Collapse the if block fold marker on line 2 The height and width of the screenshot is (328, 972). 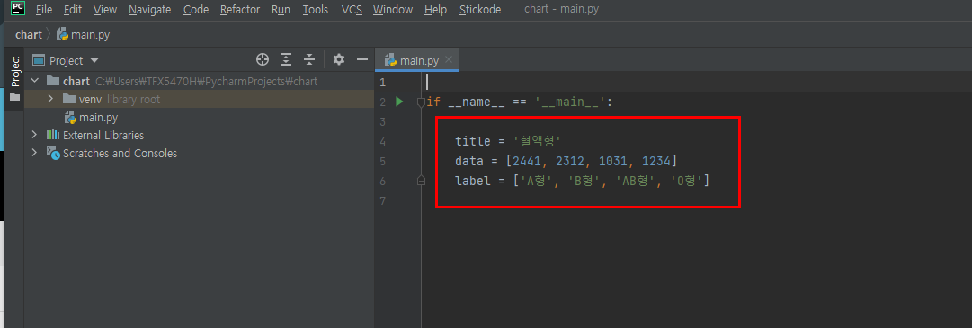click(x=422, y=102)
